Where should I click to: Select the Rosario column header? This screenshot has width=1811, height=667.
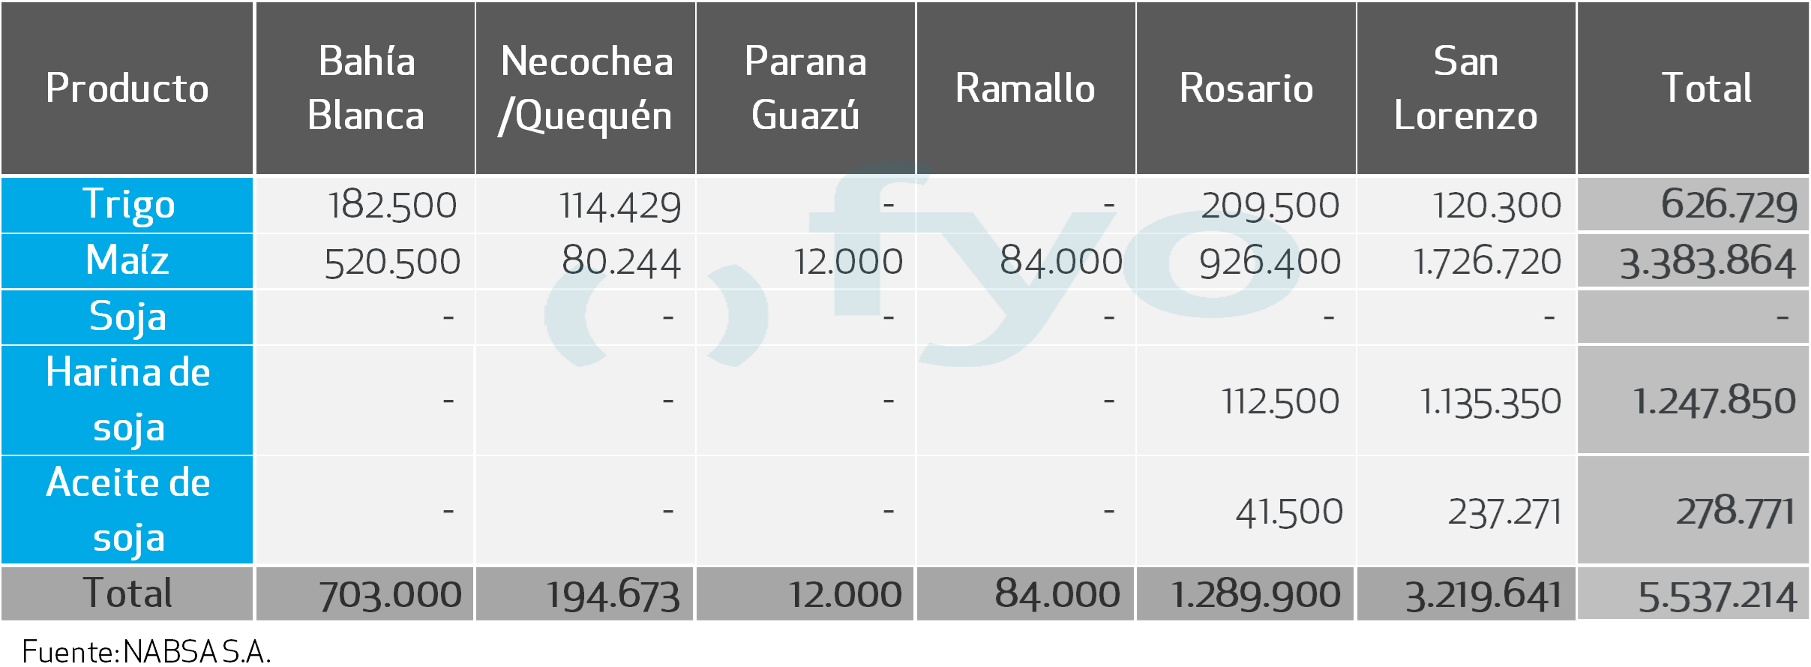click(x=1246, y=89)
